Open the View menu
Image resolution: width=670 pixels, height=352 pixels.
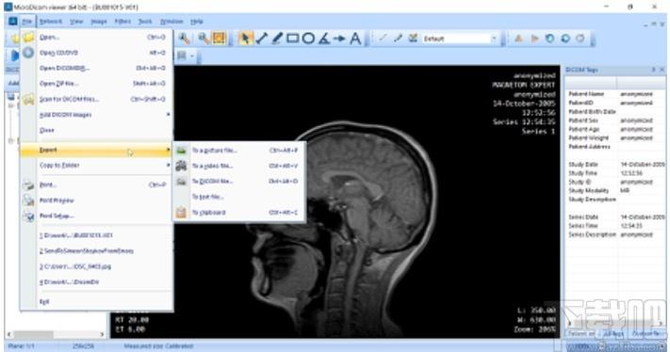coord(76,22)
